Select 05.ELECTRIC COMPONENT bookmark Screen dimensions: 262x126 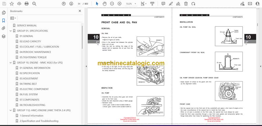[x=34, y=89]
